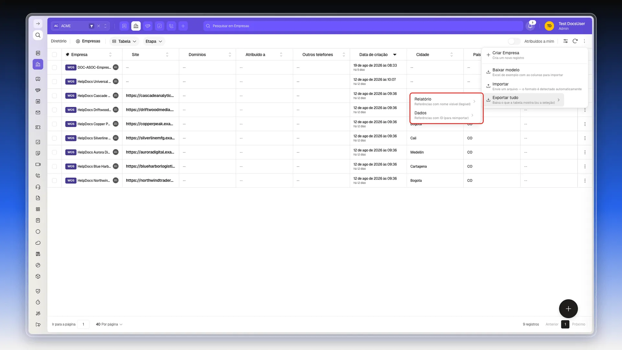Open the filter sliders icon near refresh
622x350 pixels.
(x=565, y=41)
